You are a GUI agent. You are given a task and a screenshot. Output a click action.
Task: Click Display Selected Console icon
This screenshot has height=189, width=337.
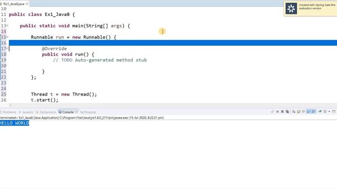coord(325,111)
